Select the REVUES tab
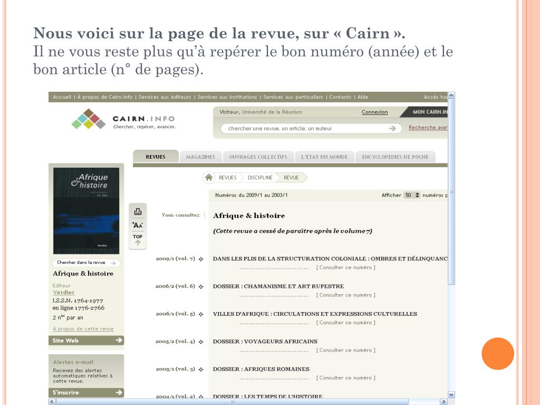 pyautogui.click(x=156, y=157)
